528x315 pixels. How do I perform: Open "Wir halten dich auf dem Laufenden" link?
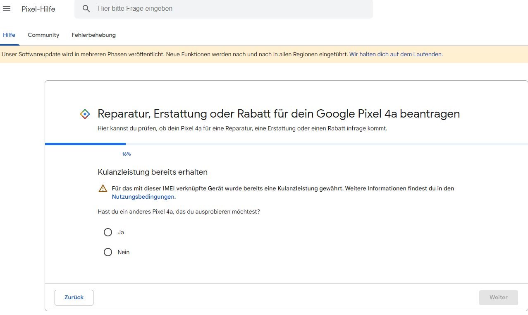coord(396,54)
